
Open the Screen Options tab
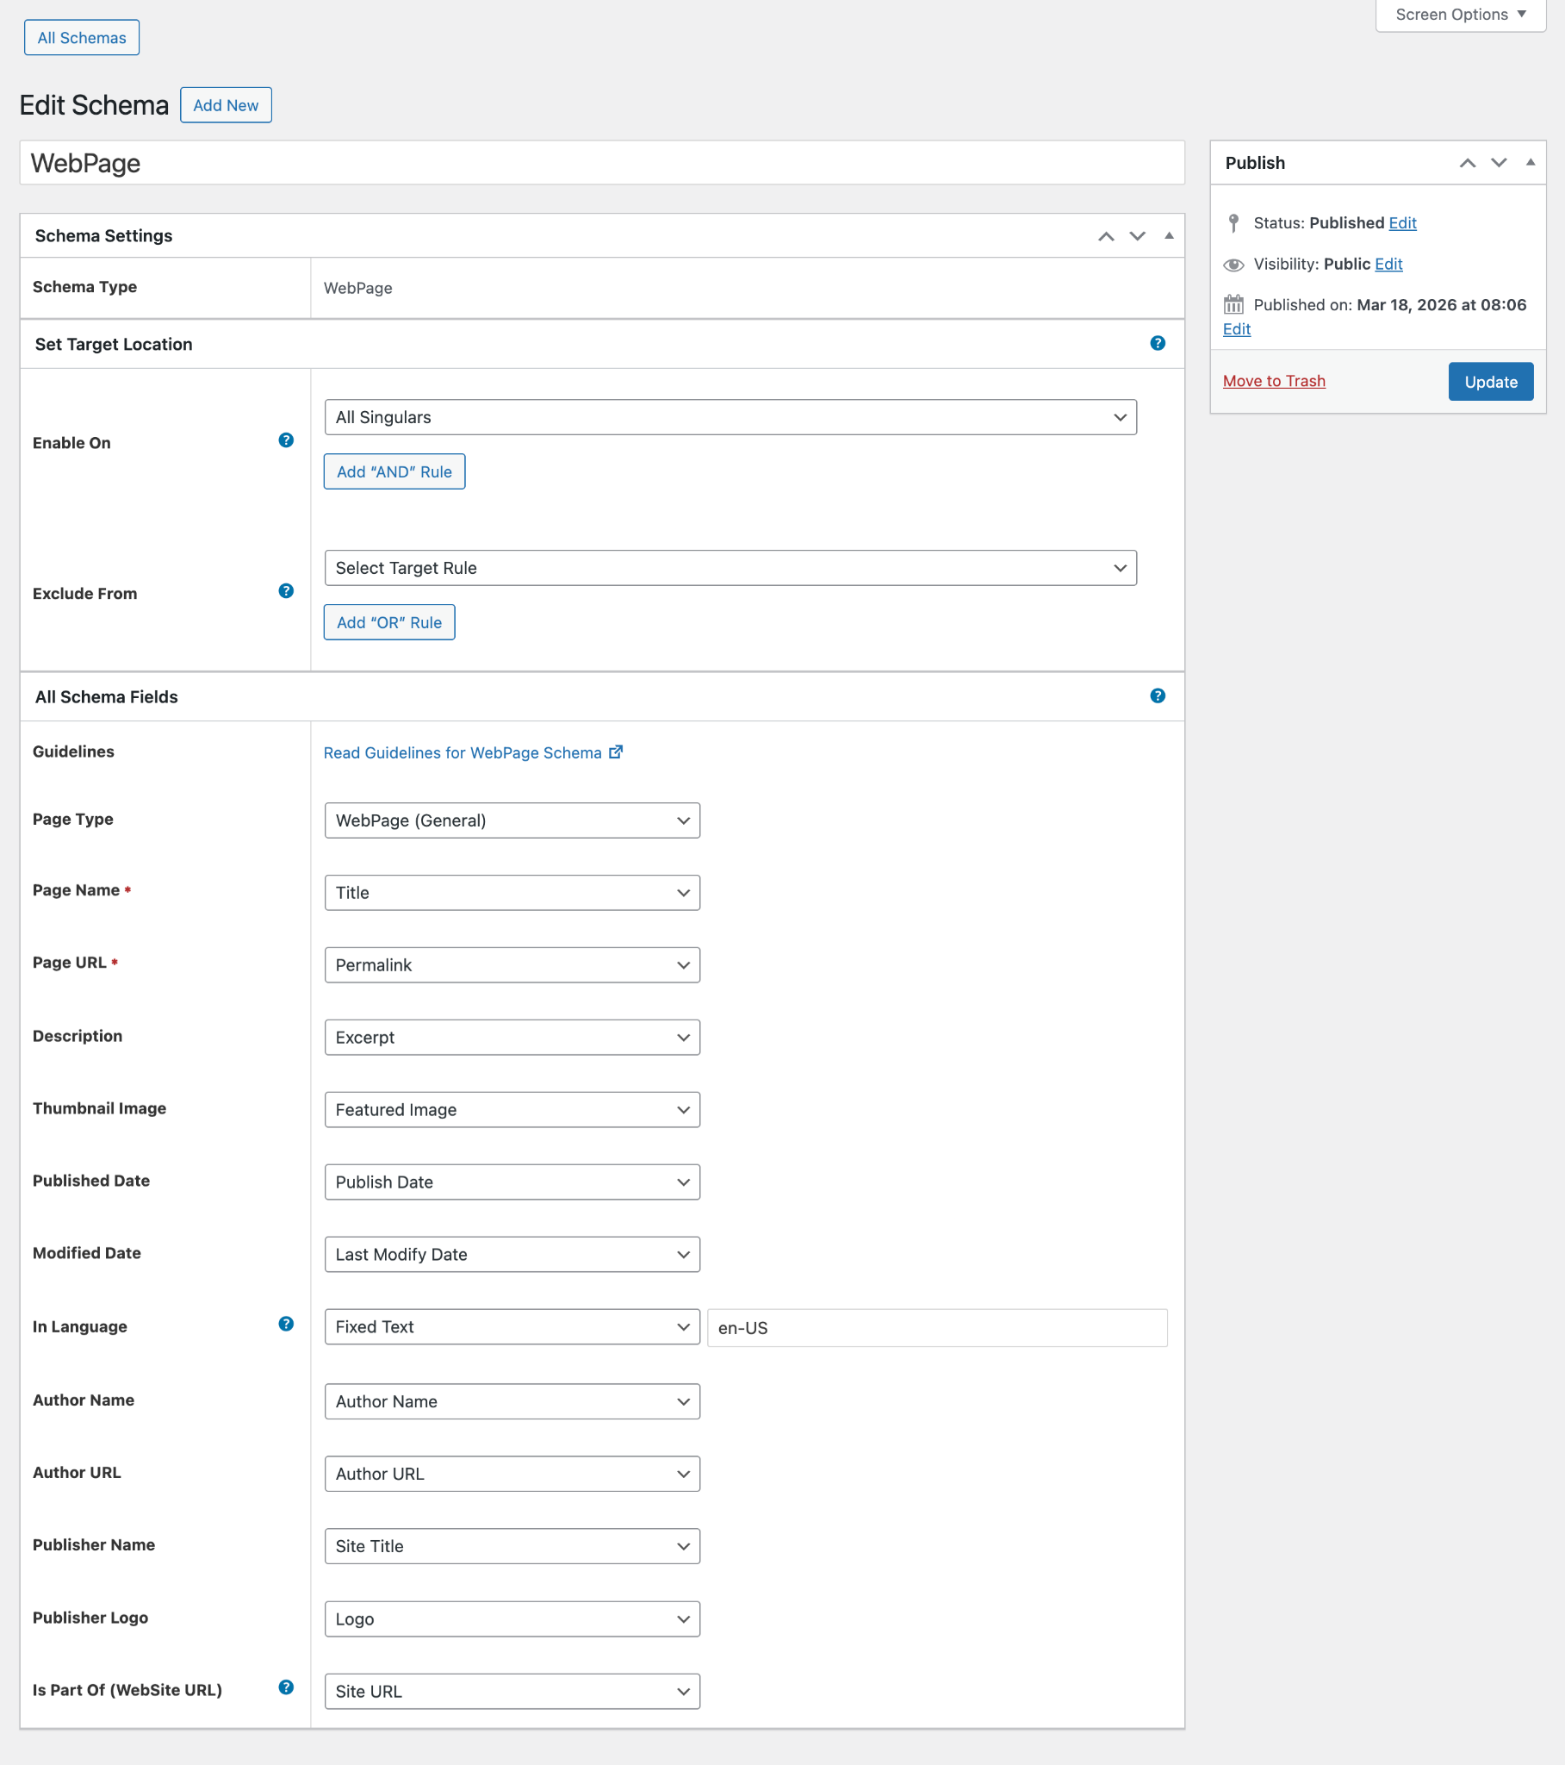pos(1460,15)
